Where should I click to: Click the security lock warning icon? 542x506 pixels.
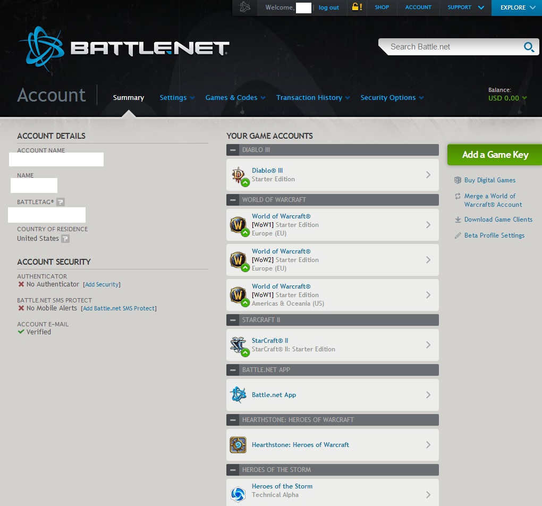point(357,7)
